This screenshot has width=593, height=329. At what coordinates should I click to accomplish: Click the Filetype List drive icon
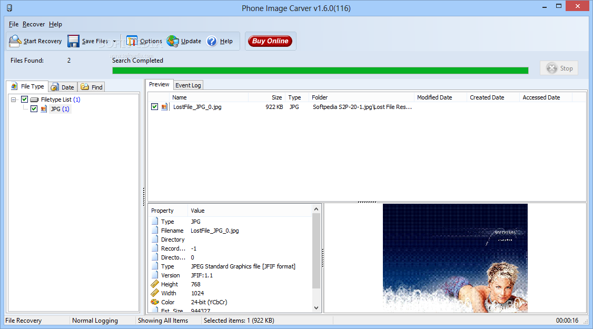coord(34,100)
